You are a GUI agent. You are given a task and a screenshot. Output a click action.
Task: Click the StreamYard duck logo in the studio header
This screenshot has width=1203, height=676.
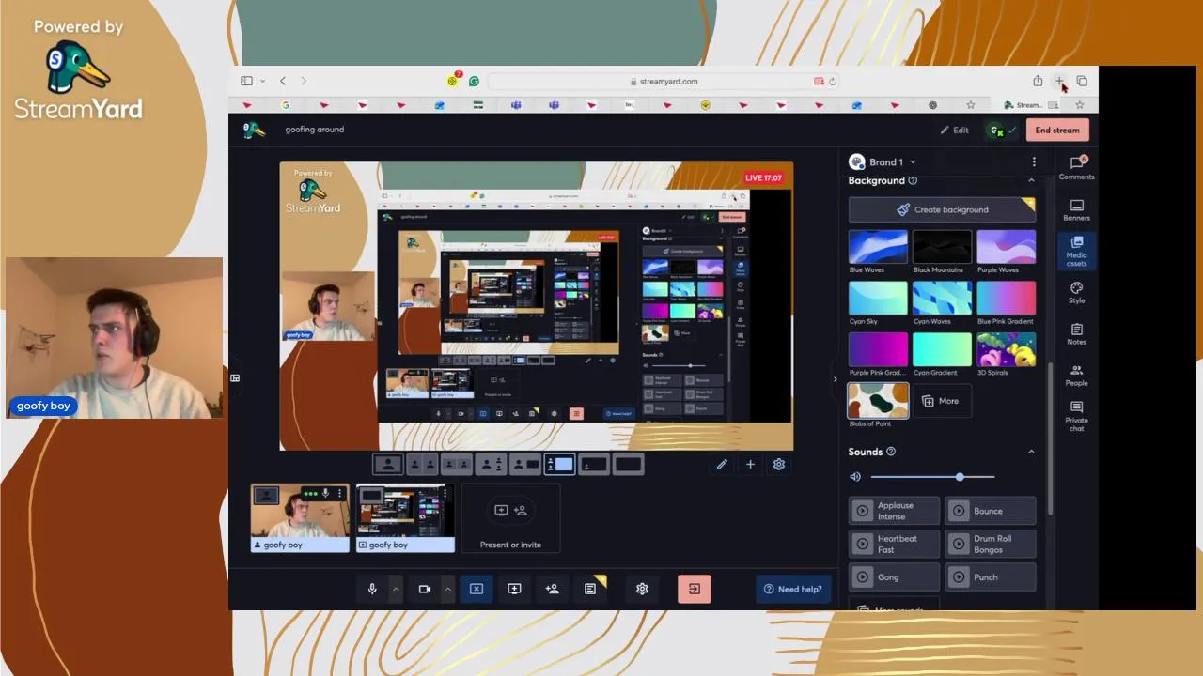(254, 130)
